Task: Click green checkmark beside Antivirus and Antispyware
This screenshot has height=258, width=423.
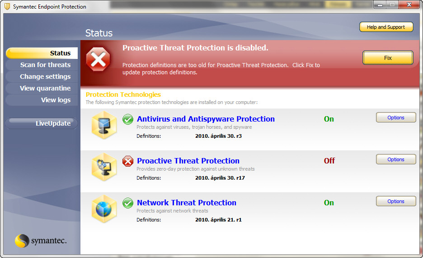Action: (x=128, y=119)
